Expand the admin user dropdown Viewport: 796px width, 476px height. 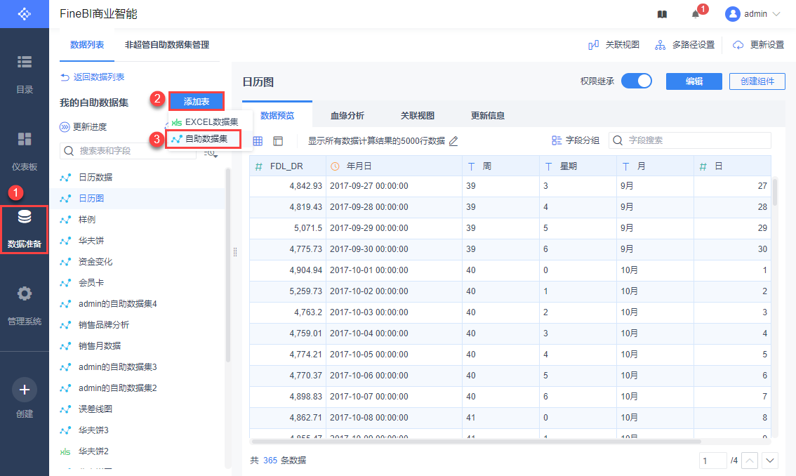[752, 14]
